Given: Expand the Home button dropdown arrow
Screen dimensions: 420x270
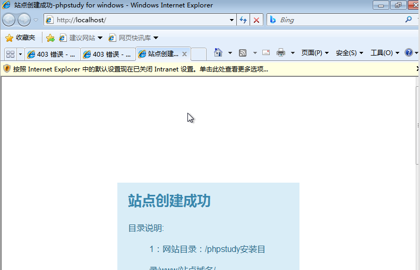Looking at the screenshot, I should 230,53.
